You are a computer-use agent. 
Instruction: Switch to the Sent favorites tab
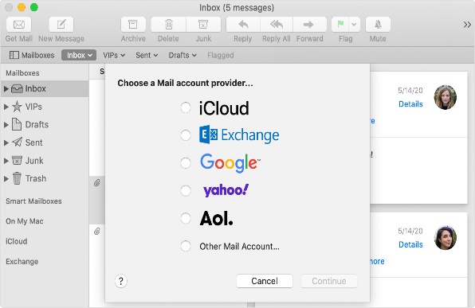(147, 56)
